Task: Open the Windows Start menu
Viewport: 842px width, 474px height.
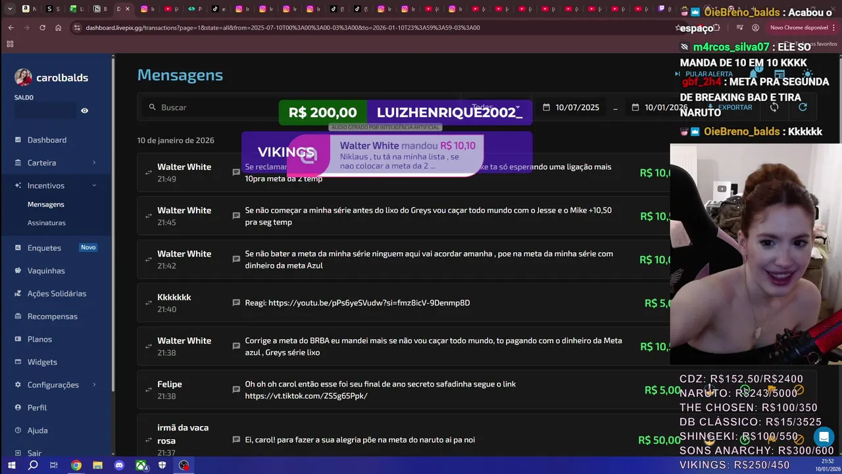Action: pos(11,465)
